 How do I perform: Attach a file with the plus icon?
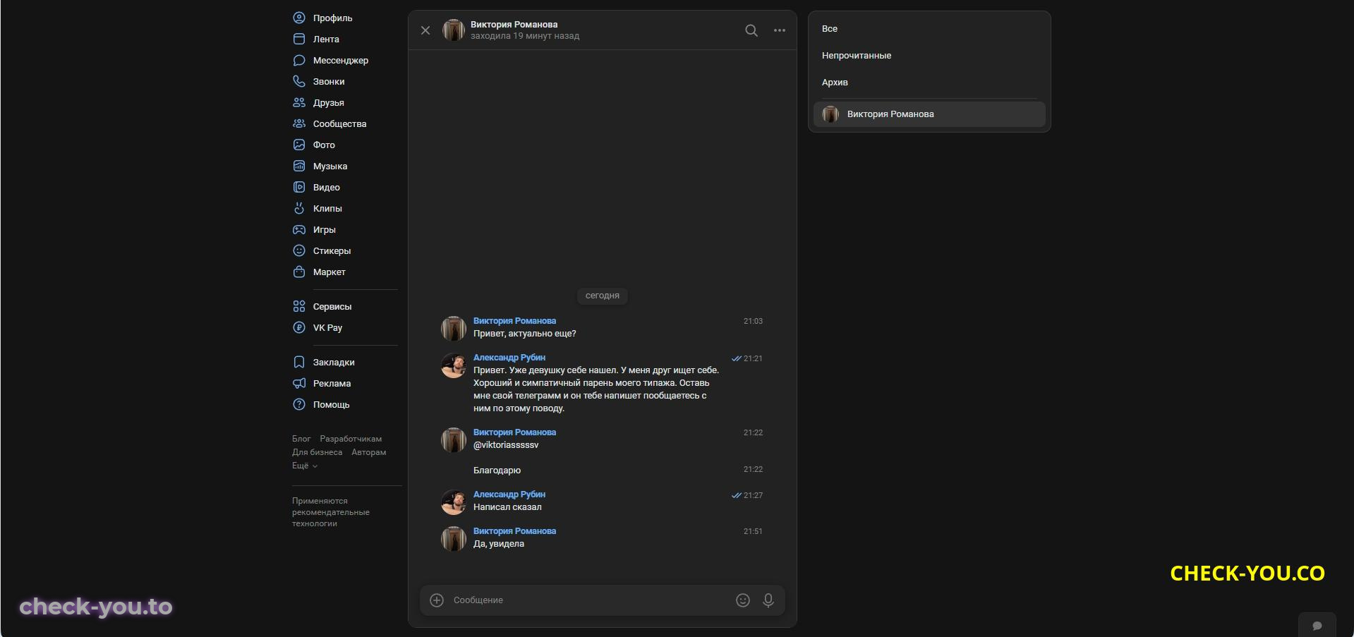[437, 600]
